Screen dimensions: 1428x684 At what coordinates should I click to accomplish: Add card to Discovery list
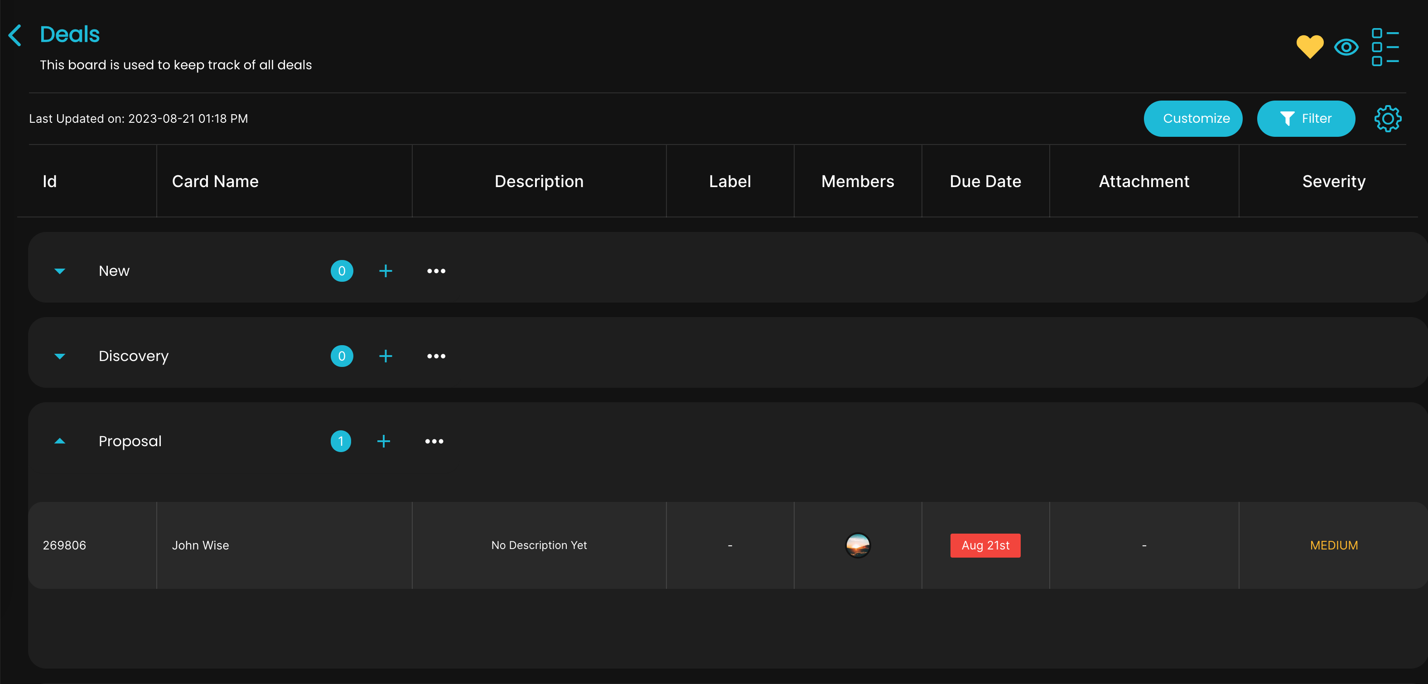point(386,356)
